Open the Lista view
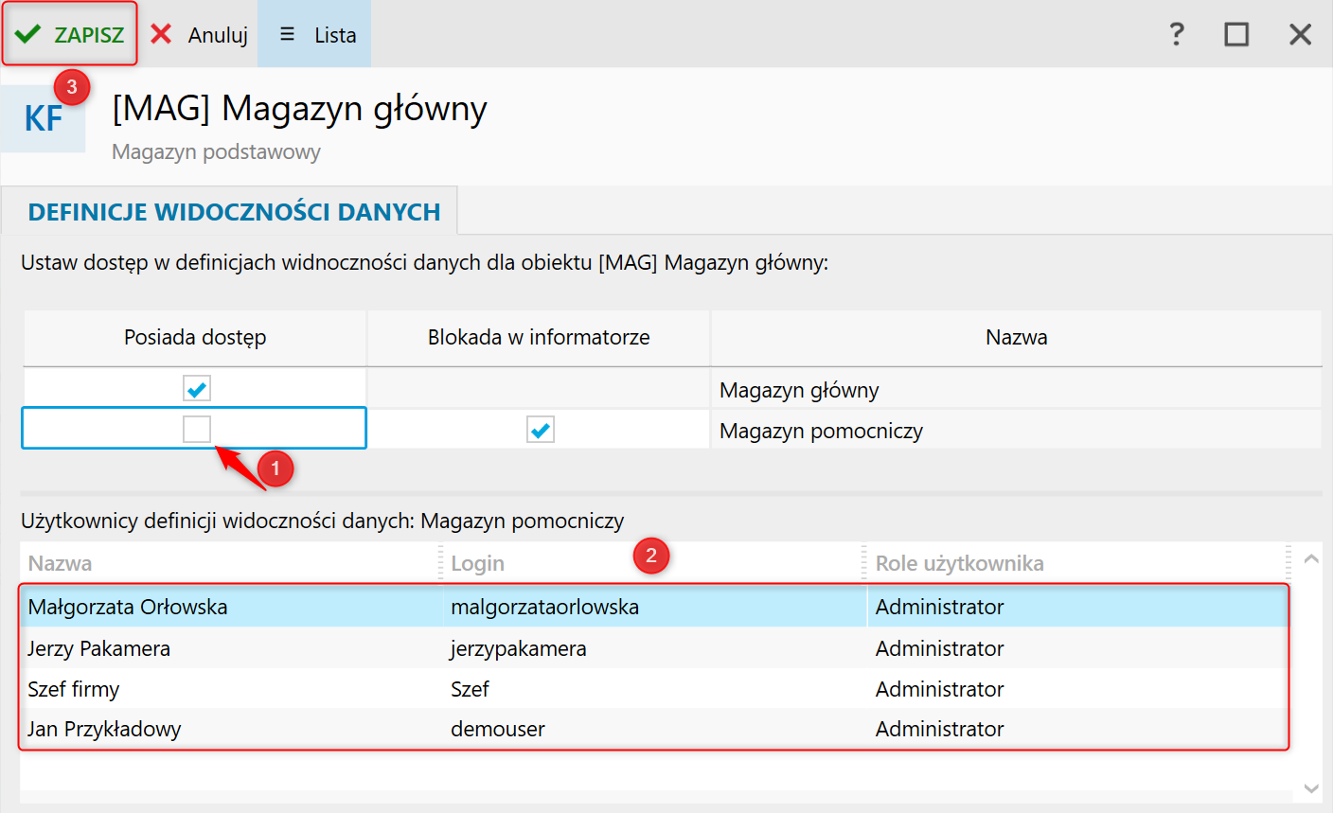 (314, 34)
